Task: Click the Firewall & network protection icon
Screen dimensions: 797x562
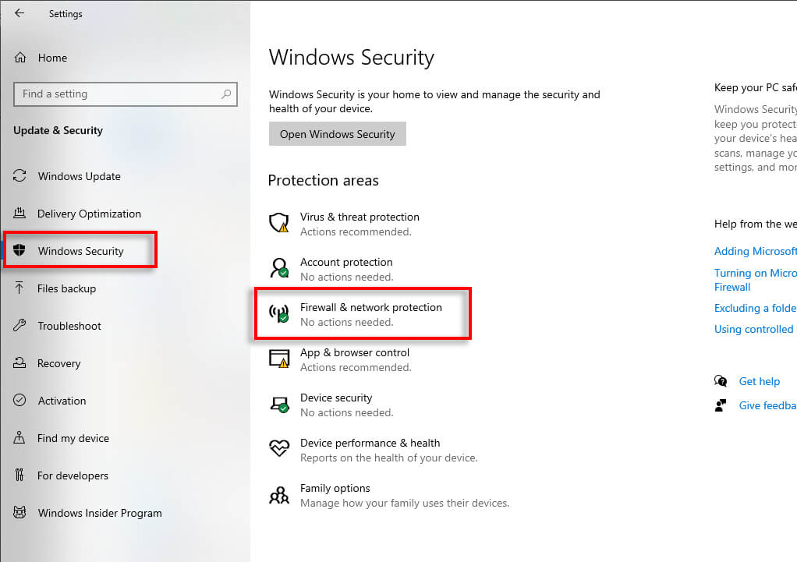Action: 278,313
